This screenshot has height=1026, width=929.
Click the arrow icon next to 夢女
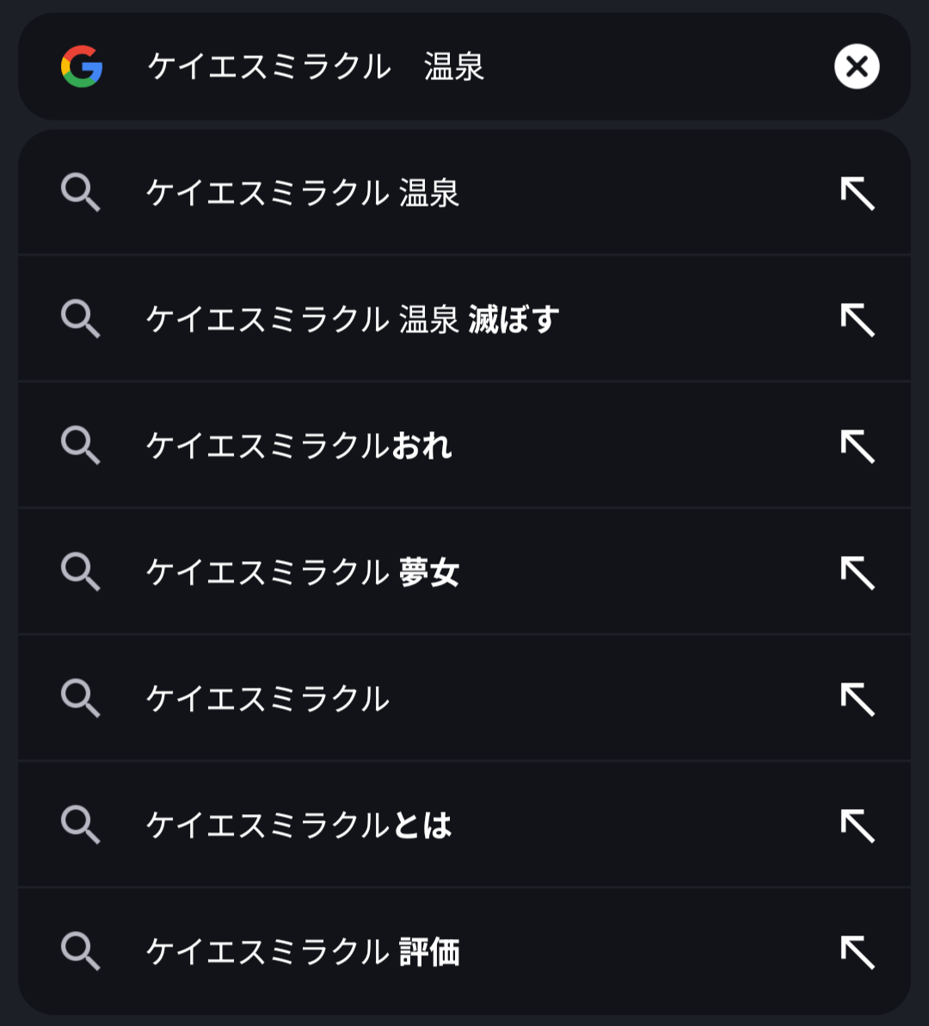click(x=858, y=572)
